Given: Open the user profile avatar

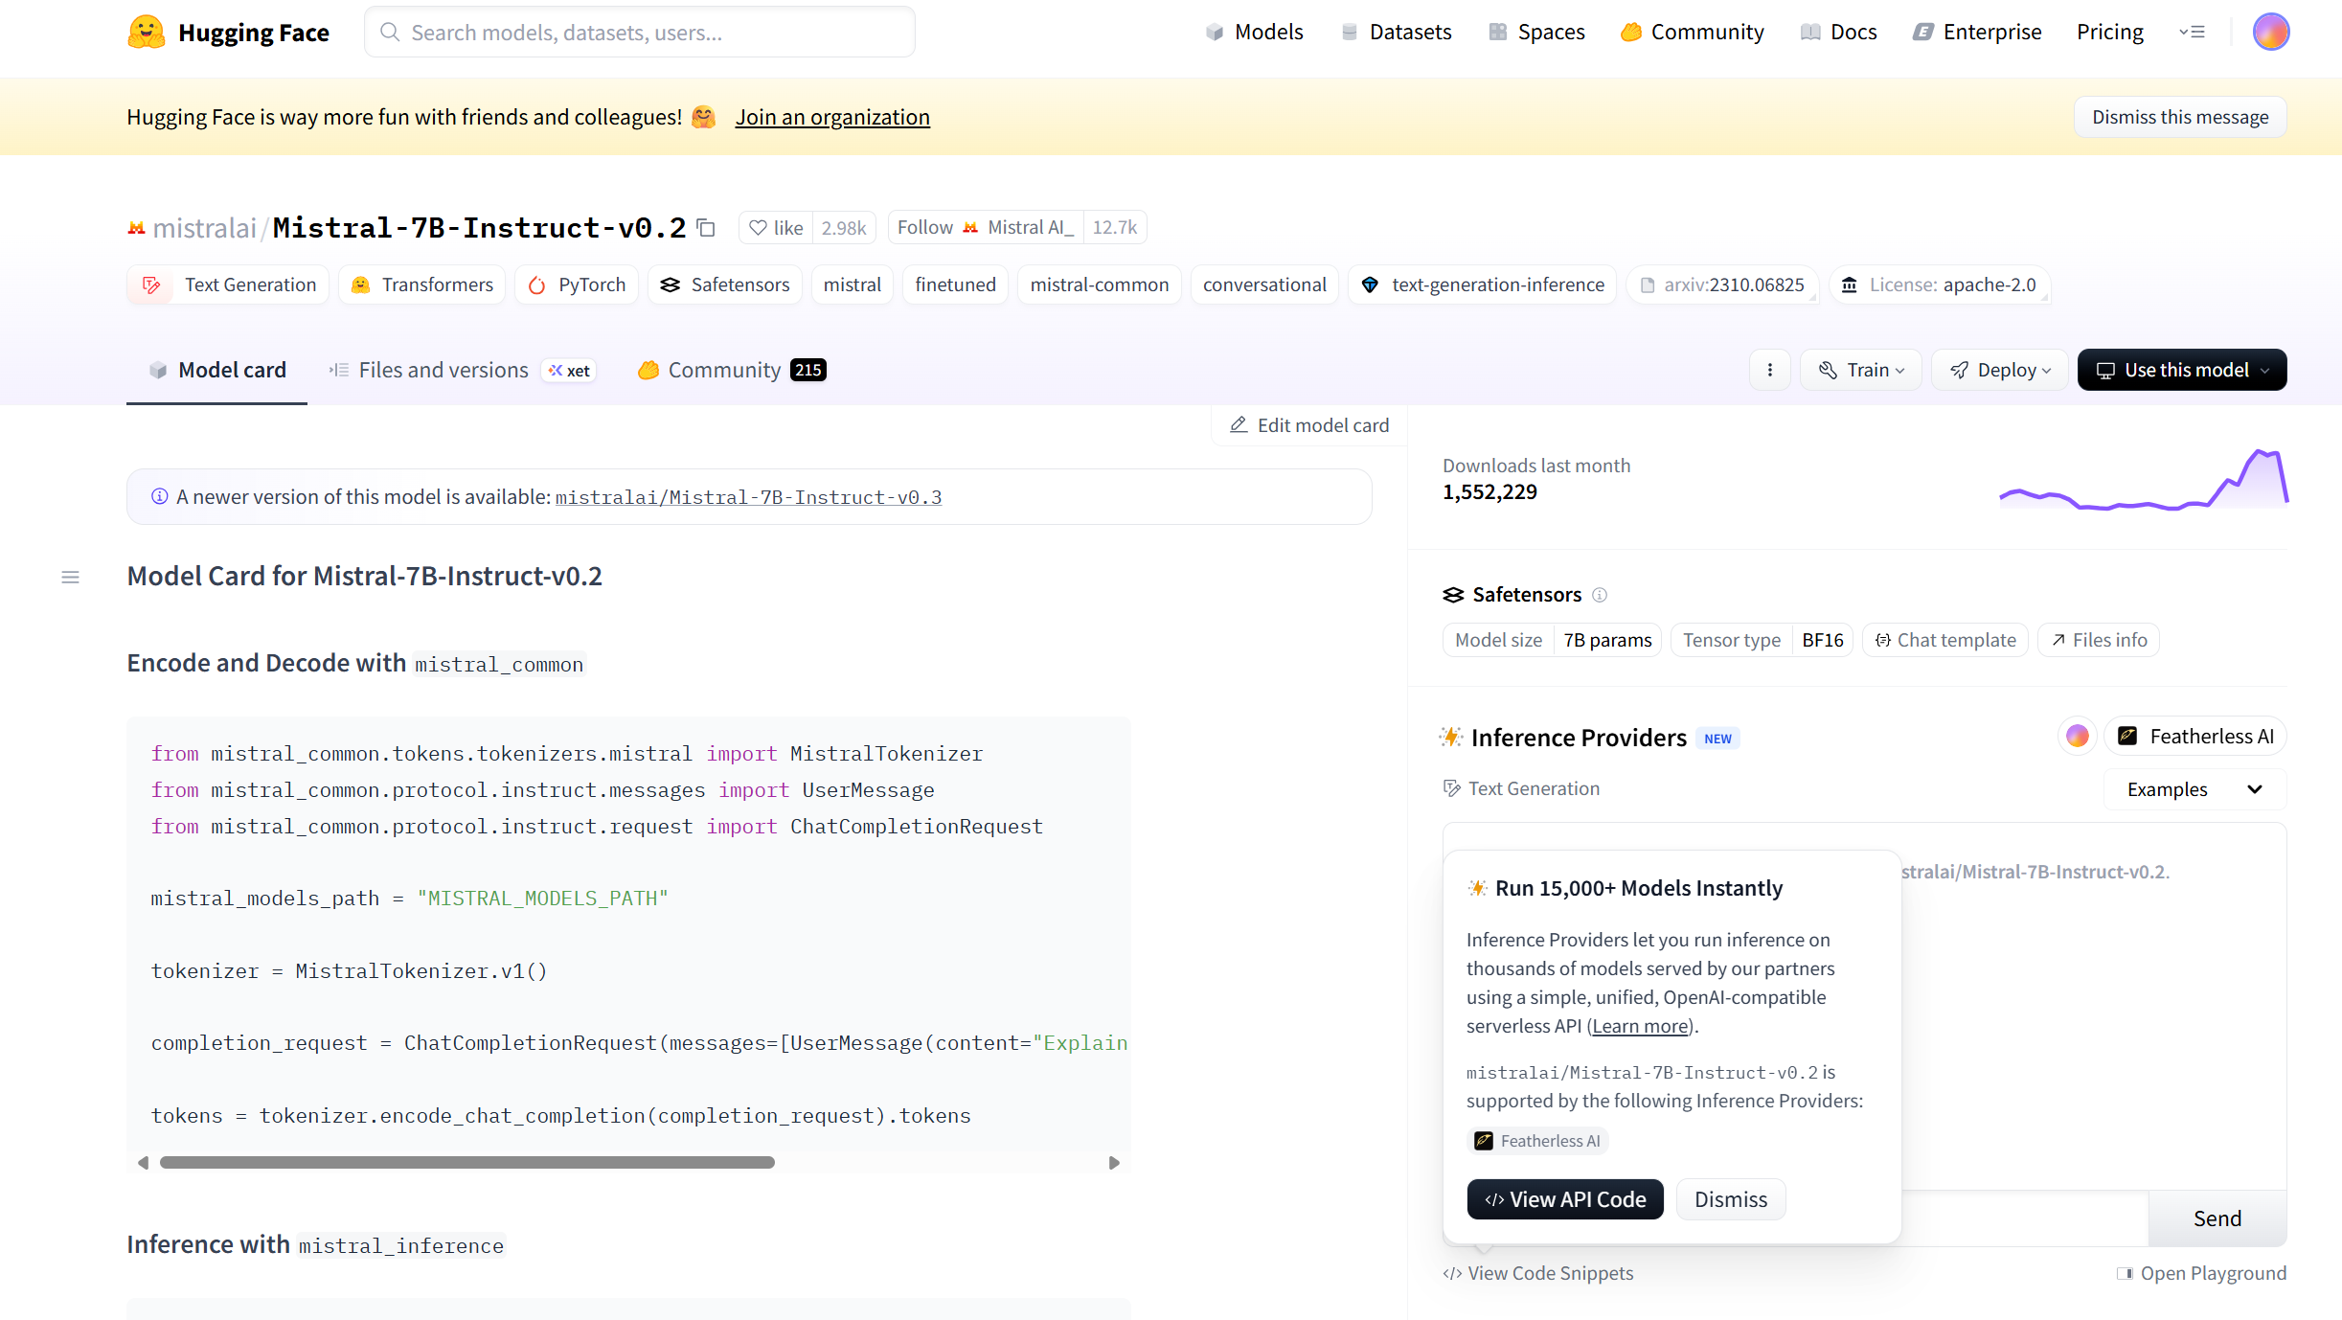Looking at the screenshot, I should [x=2271, y=32].
